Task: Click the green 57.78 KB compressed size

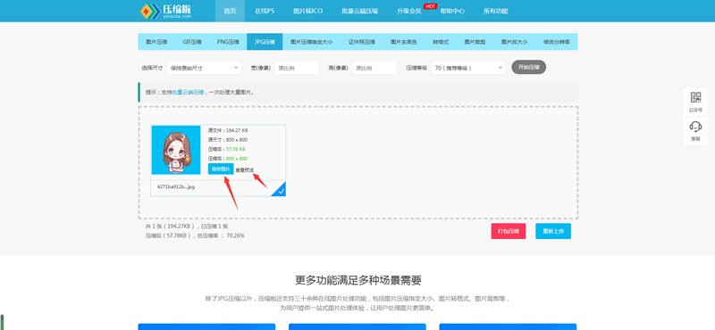Action: [236, 149]
